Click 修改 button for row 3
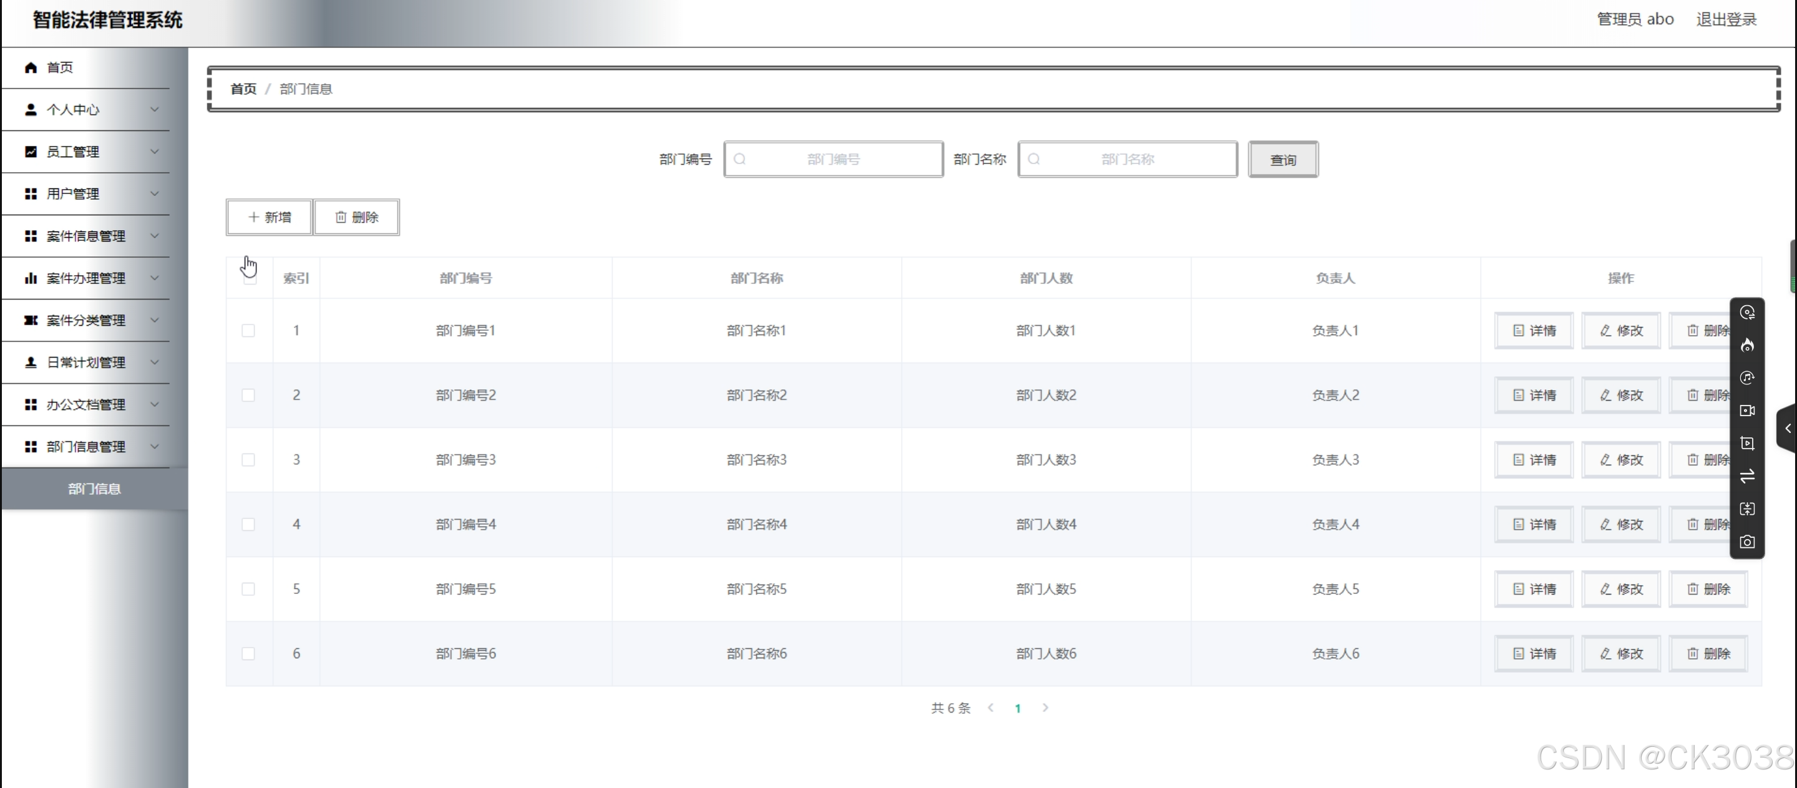The image size is (1797, 788). tap(1620, 460)
